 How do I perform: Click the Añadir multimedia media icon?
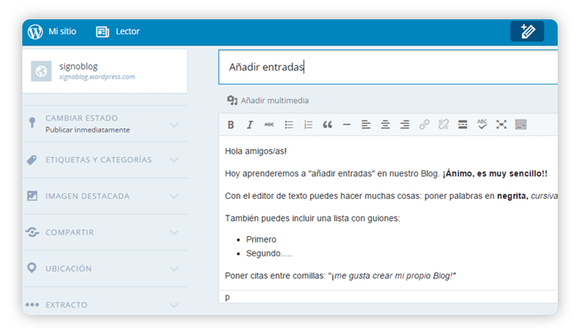point(232,100)
